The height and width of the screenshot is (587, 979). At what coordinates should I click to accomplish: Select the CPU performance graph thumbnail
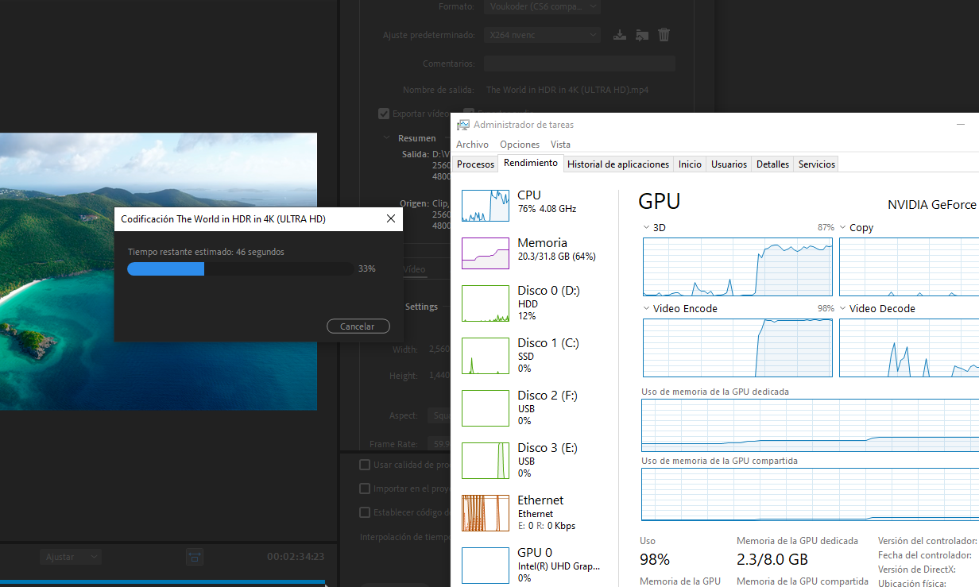point(486,206)
